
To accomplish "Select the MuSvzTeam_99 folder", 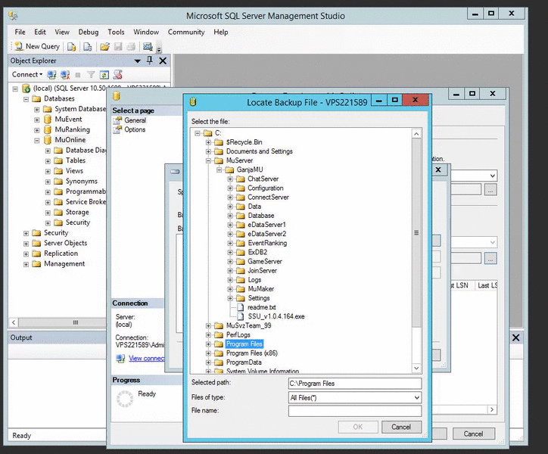I will pyautogui.click(x=248, y=325).
